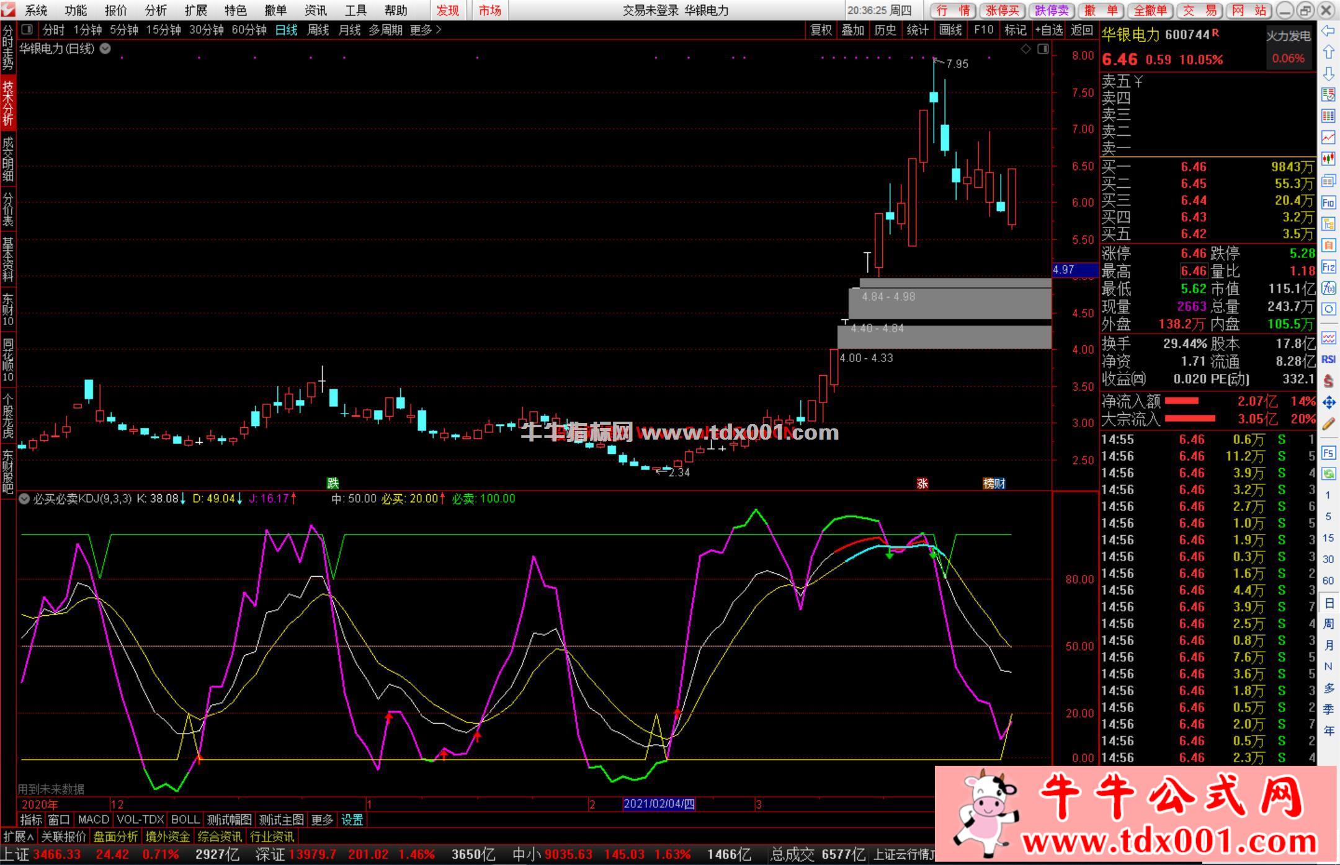
Task: Open the 报价 menu
Action: pyautogui.click(x=115, y=11)
